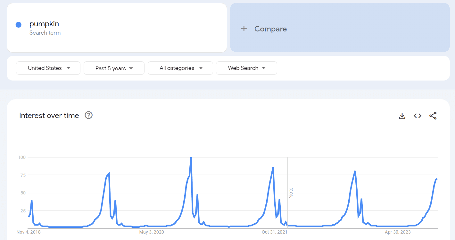
Task: Click the Compare label
Action: point(270,29)
